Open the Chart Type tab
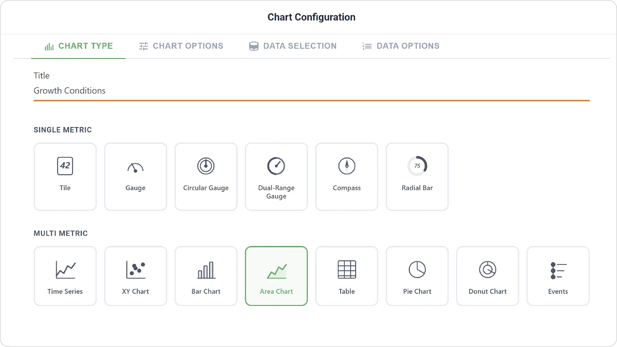This screenshot has height=347, width=617. pyautogui.click(x=78, y=46)
